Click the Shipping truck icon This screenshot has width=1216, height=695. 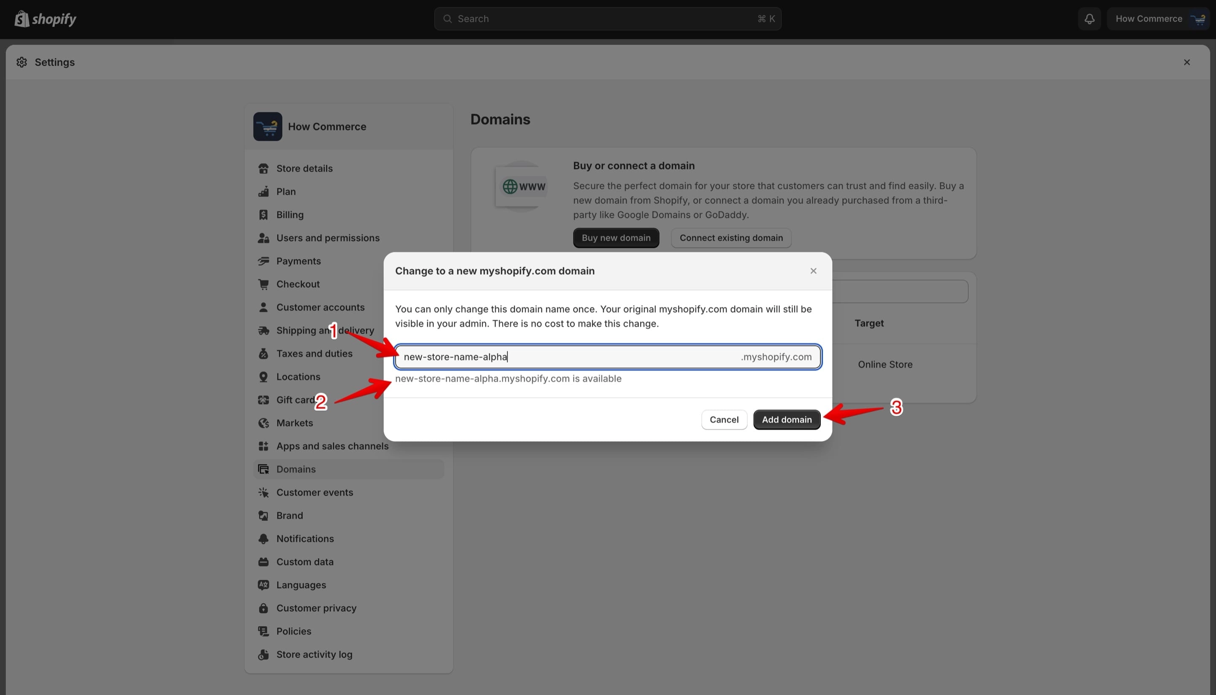pyautogui.click(x=263, y=330)
